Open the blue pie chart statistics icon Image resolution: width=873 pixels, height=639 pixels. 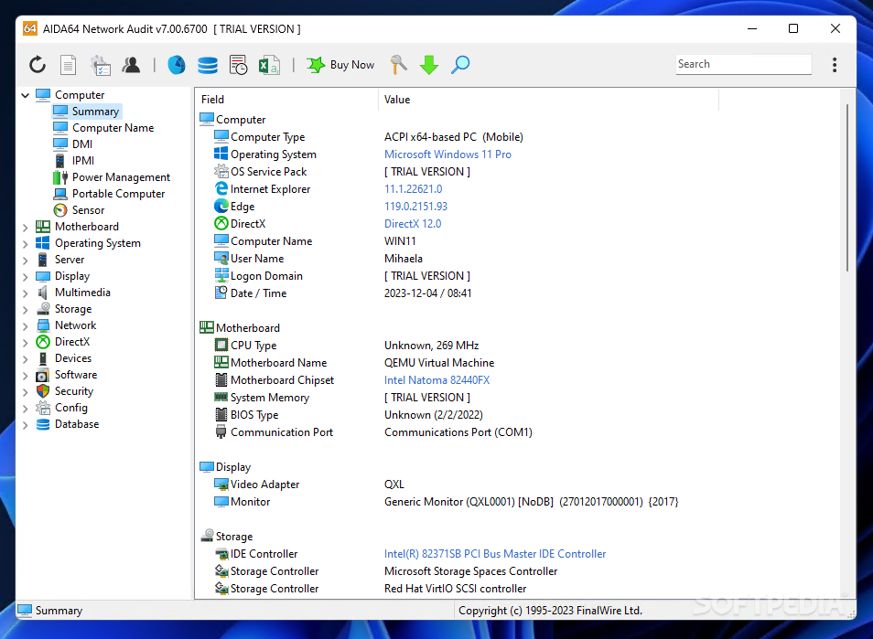pyautogui.click(x=177, y=65)
